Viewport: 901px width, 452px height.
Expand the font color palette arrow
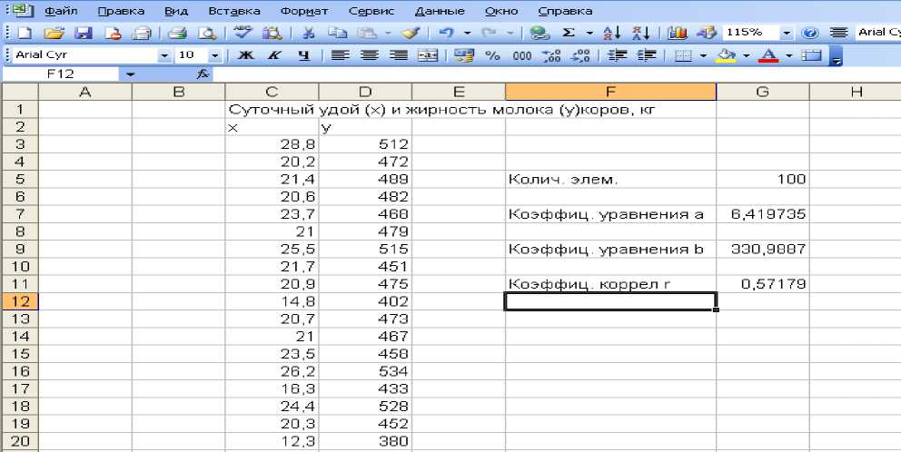[788, 55]
